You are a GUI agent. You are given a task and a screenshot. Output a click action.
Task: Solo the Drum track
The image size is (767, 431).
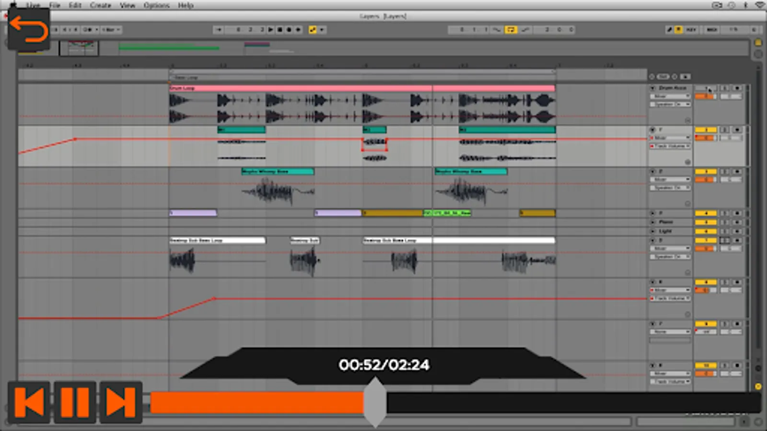point(725,88)
